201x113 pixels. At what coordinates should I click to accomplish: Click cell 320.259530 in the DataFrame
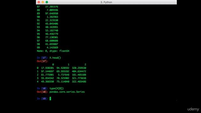pos(79,68)
